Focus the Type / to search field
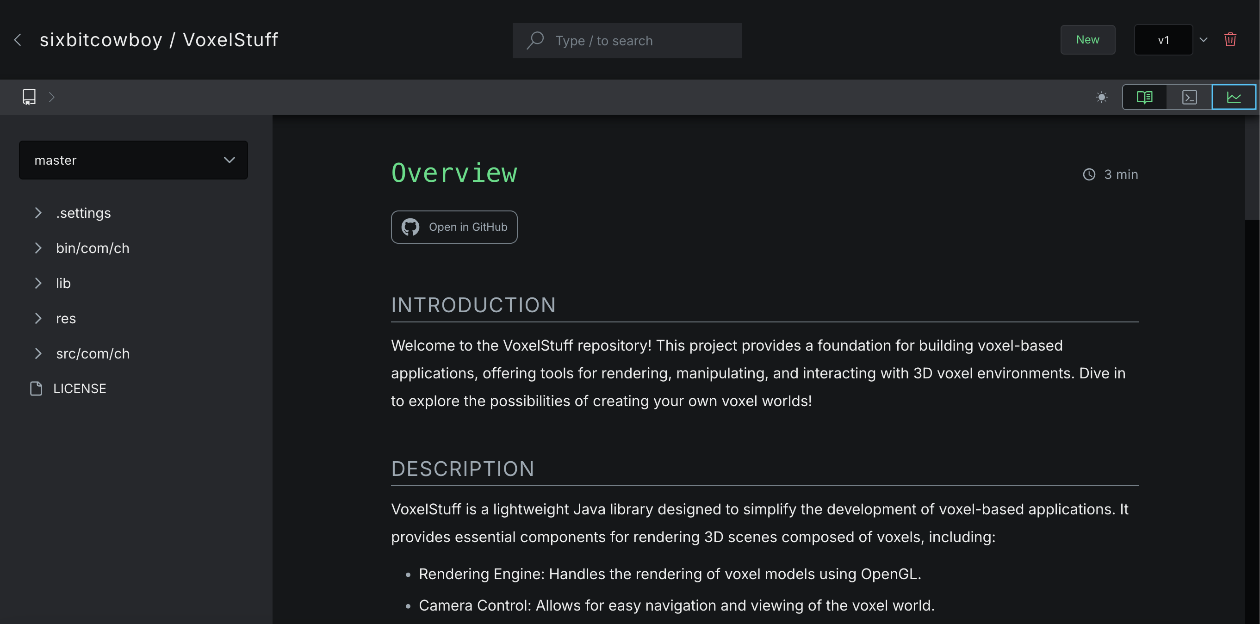 coord(627,41)
